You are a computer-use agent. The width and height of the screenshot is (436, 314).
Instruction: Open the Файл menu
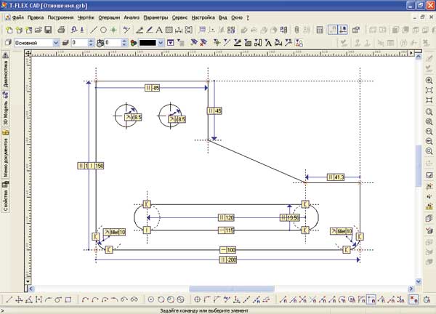click(18, 16)
